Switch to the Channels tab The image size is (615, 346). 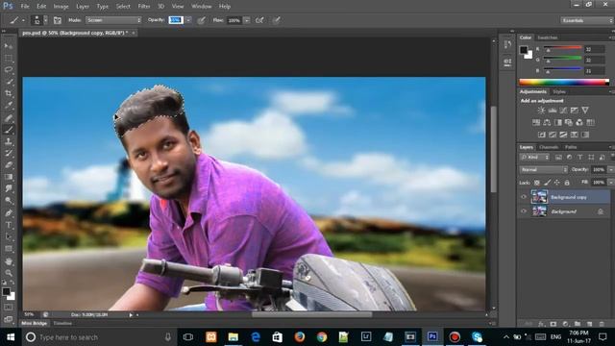click(x=549, y=147)
